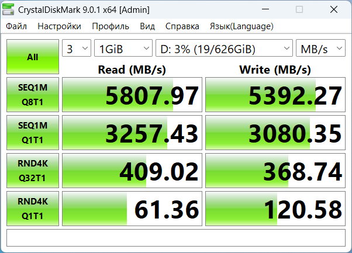Image resolution: width=352 pixels, height=253 pixels.
Task: Run the SEQ1M Q8T1 test
Action: [33, 95]
